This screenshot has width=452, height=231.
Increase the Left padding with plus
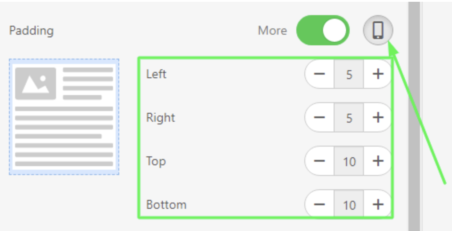[x=378, y=74]
